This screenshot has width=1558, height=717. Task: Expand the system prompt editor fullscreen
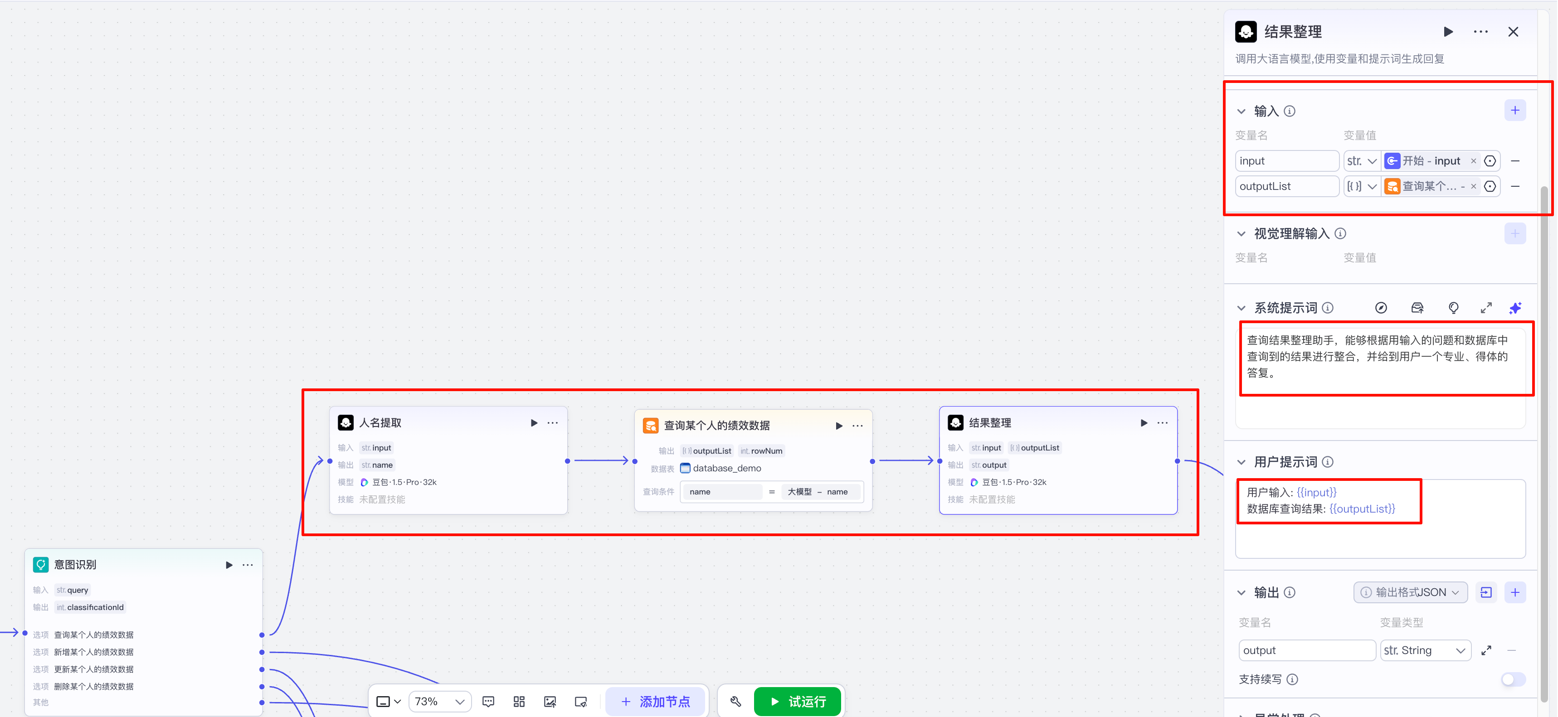(1486, 308)
